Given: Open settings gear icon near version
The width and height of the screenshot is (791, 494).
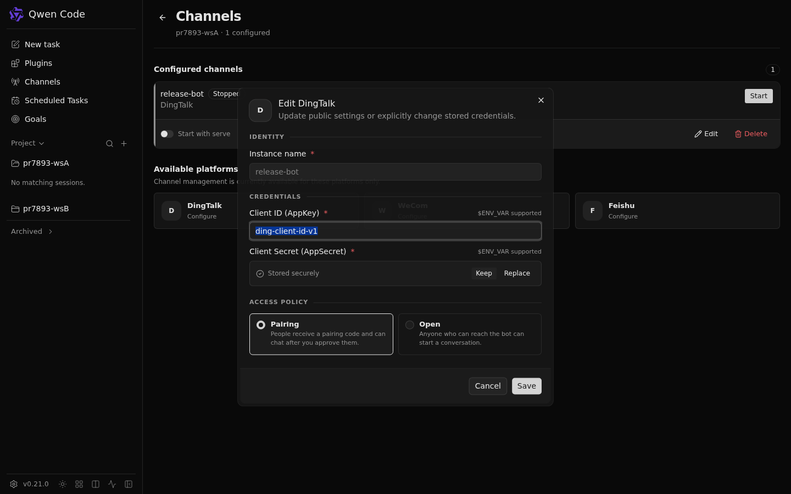Looking at the screenshot, I should click(14, 484).
